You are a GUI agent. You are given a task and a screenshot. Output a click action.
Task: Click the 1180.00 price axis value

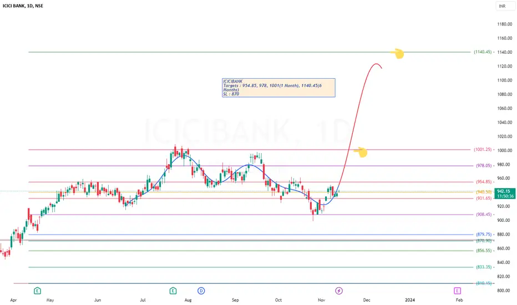(504, 24)
